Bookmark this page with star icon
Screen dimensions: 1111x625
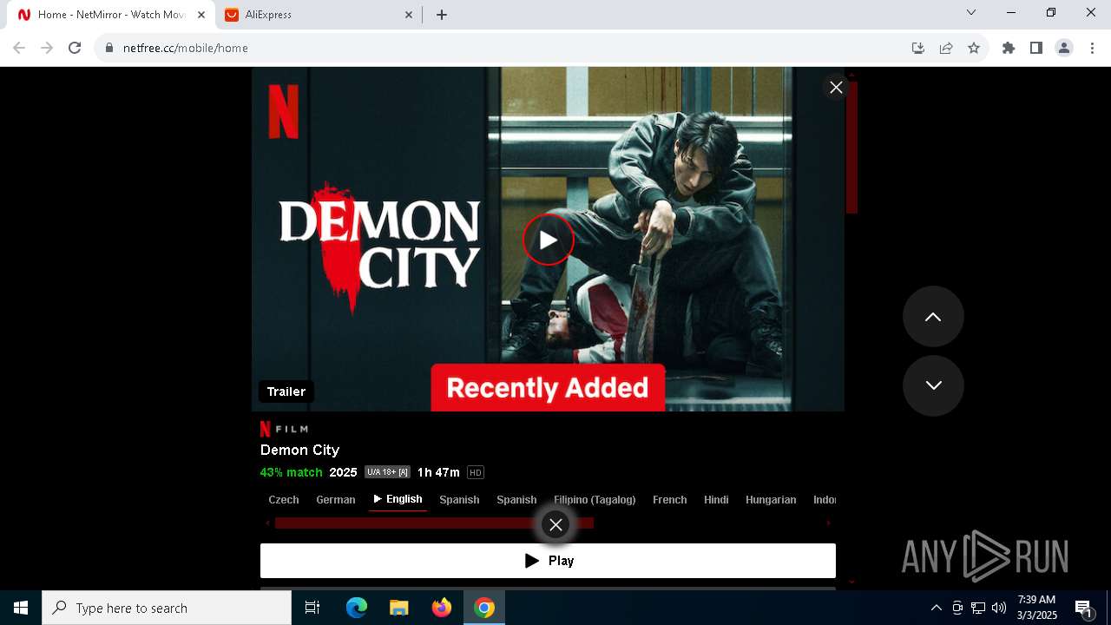(x=974, y=48)
